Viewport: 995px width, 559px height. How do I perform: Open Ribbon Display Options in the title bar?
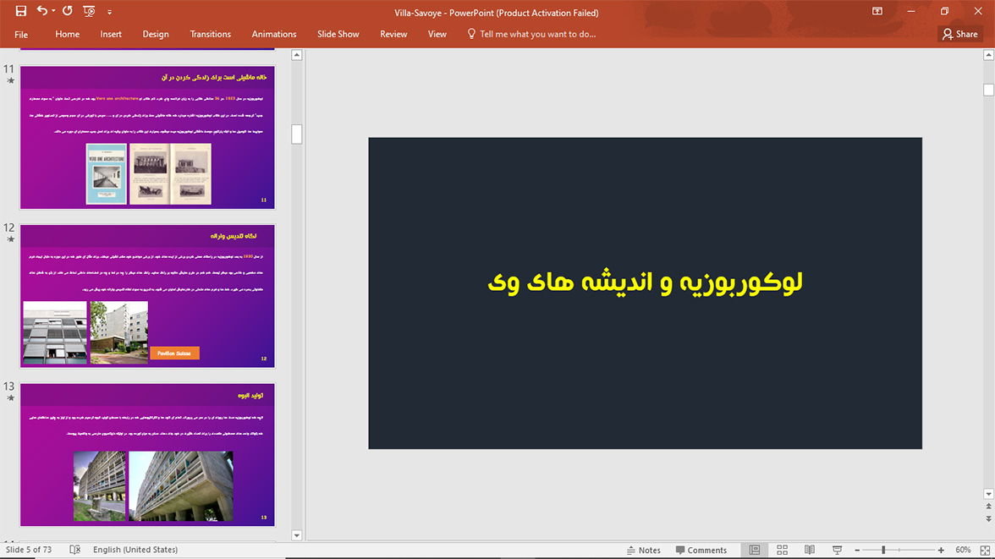pyautogui.click(x=877, y=11)
